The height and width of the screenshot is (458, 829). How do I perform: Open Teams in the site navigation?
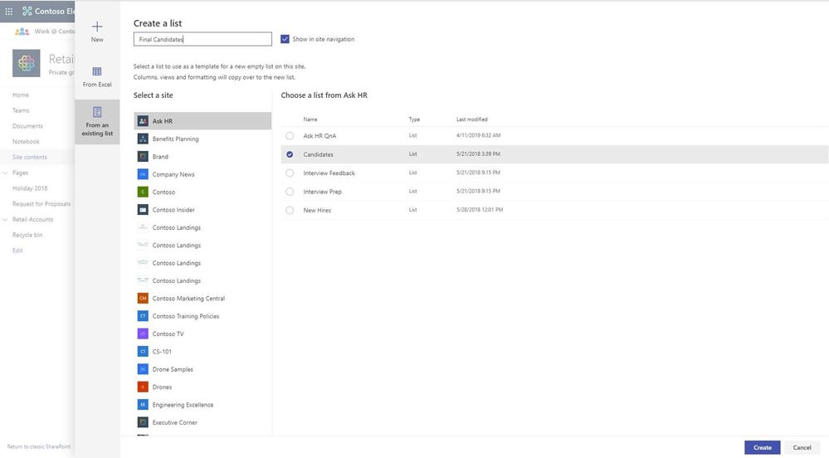point(21,110)
